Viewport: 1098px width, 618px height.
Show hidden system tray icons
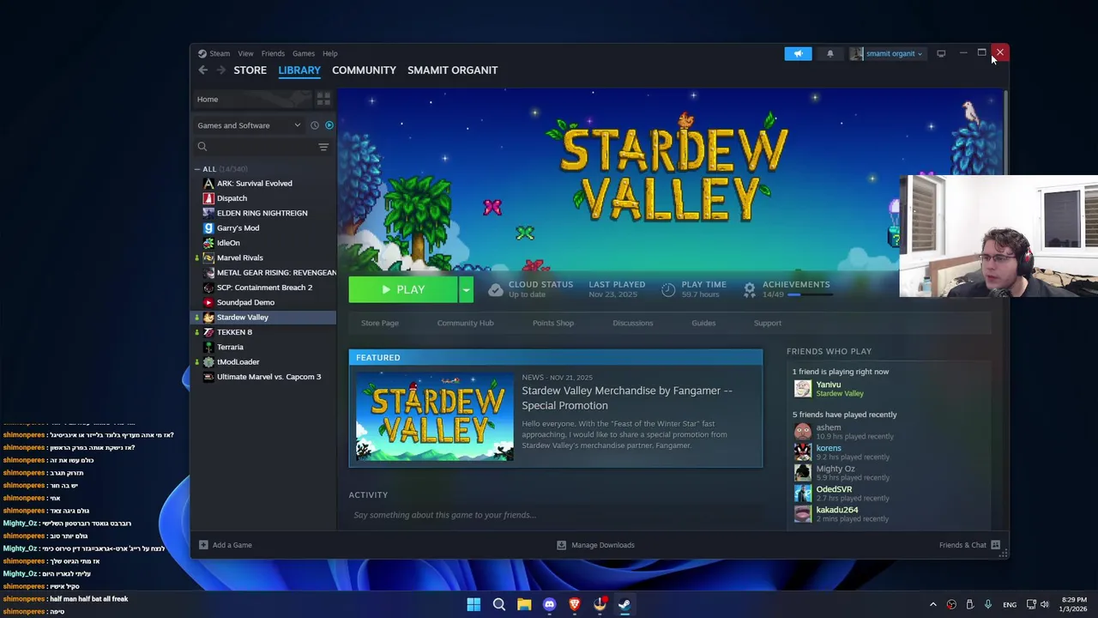[933, 604]
